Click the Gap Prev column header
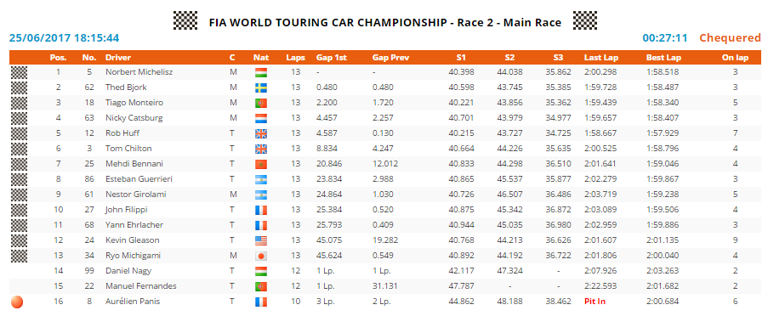 click(390, 58)
